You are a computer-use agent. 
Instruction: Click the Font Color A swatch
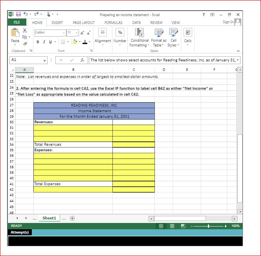tap(85, 42)
